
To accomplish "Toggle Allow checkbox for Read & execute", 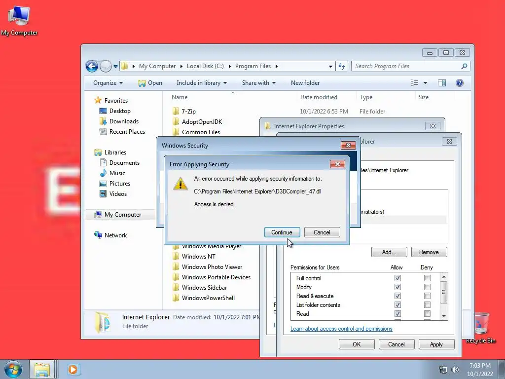I will (397, 296).
